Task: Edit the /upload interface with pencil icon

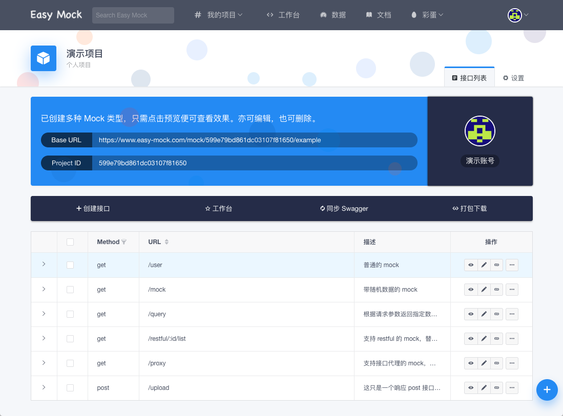Action: (484, 388)
